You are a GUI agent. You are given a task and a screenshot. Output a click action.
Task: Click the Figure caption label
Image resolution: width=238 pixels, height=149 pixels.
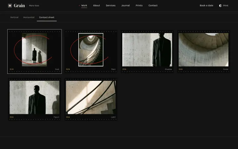click(x=57, y=117)
